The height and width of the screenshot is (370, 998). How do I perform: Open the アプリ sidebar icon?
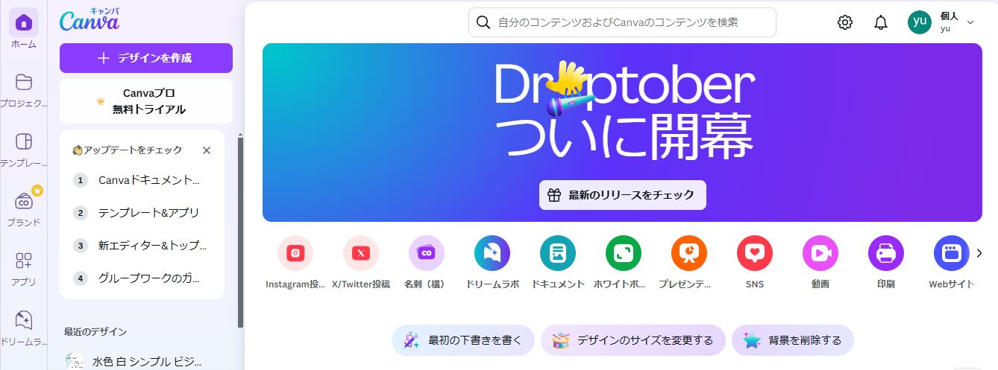click(24, 261)
